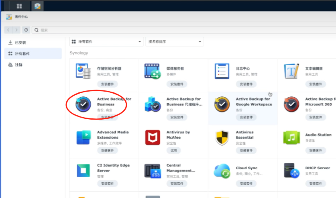Install Advanced Media Extensions with 安装套件
336x198 pixels.
point(107,150)
